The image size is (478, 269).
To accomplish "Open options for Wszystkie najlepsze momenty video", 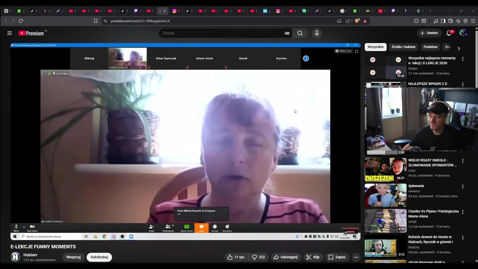I will [463, 59].
